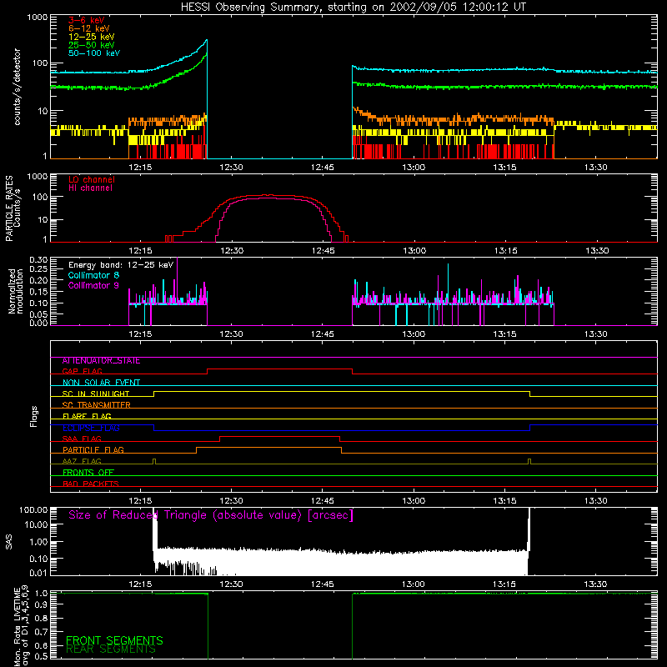Click the ECLIPSE_FLAG label
The height and width of the screenshot is (667, 667).
[91, 428]
